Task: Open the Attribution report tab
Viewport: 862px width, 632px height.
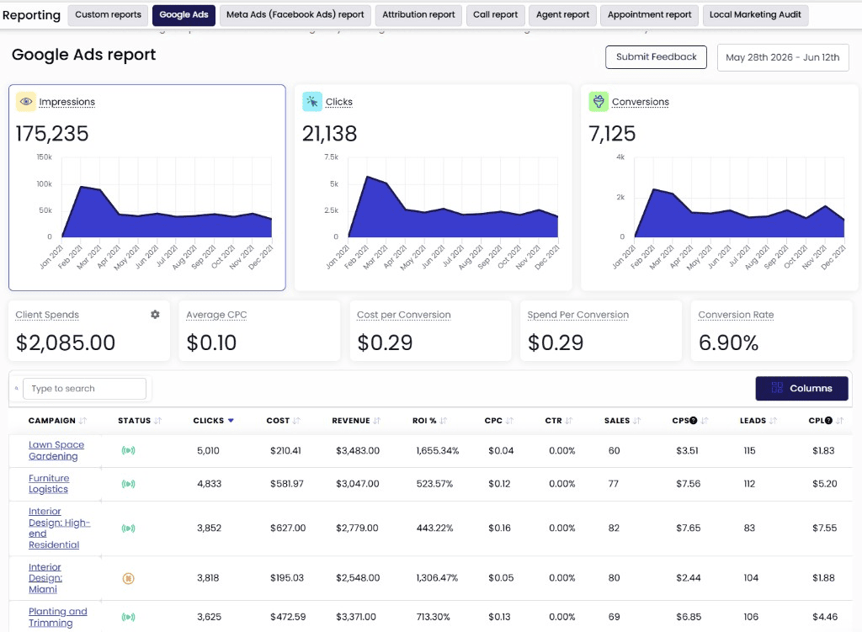Action: (x=418, y=15)
